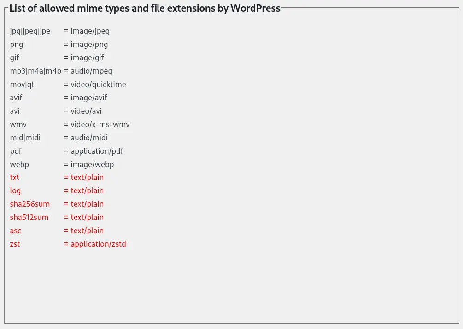Click the '= audio/midi' mime type
This screenshot has height=329, width=463.
coord(86,138)
